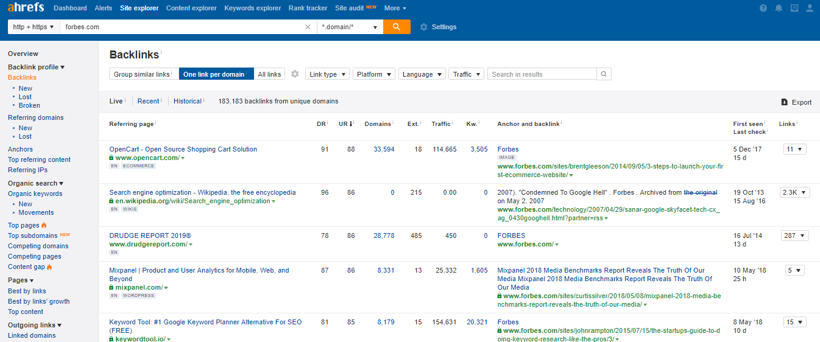Click the flame icon beside Content gap
The width and height of the screenshot is (820, 342).
tap(49, 267)
